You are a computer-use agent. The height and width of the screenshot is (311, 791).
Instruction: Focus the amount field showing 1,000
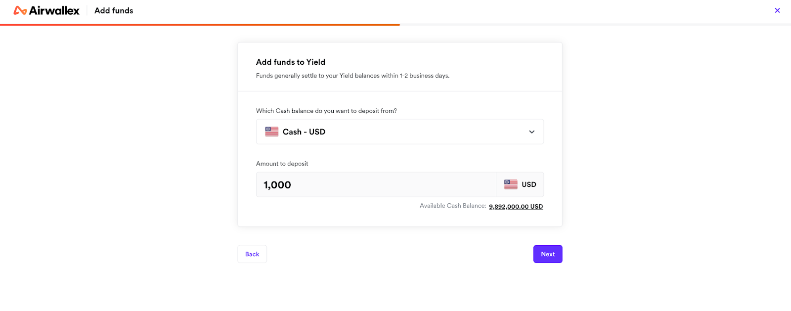coord(376,184)
